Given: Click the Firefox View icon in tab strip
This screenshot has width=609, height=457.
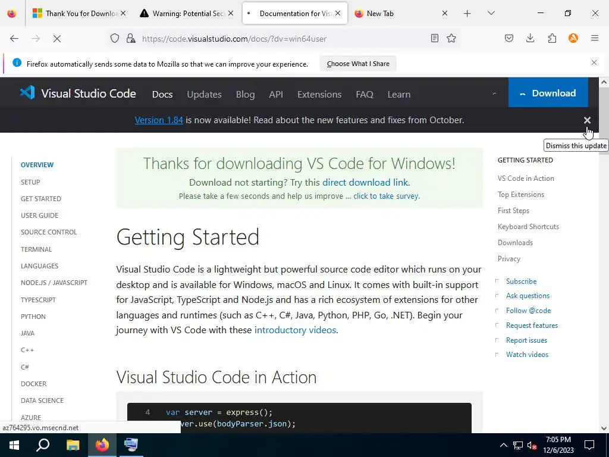Looking at the screenshot, I should pyautogui.click(x=12, y=13).
